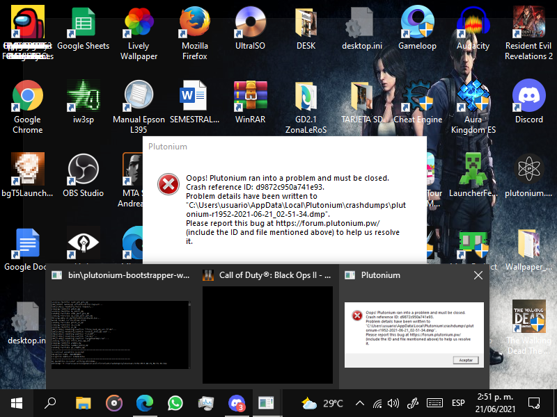Switch ESP keyboard input language
557x417 pixels.
pyautogui.click(x=458, y=403)
